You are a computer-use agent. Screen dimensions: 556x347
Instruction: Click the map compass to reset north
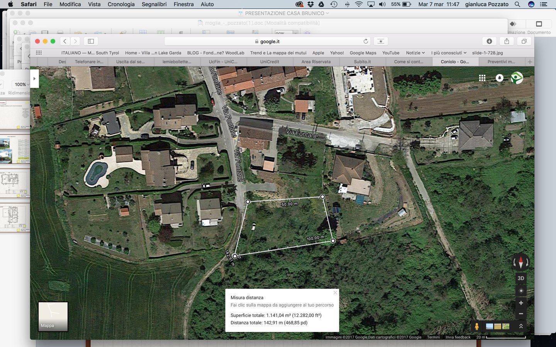click(520, 262)
